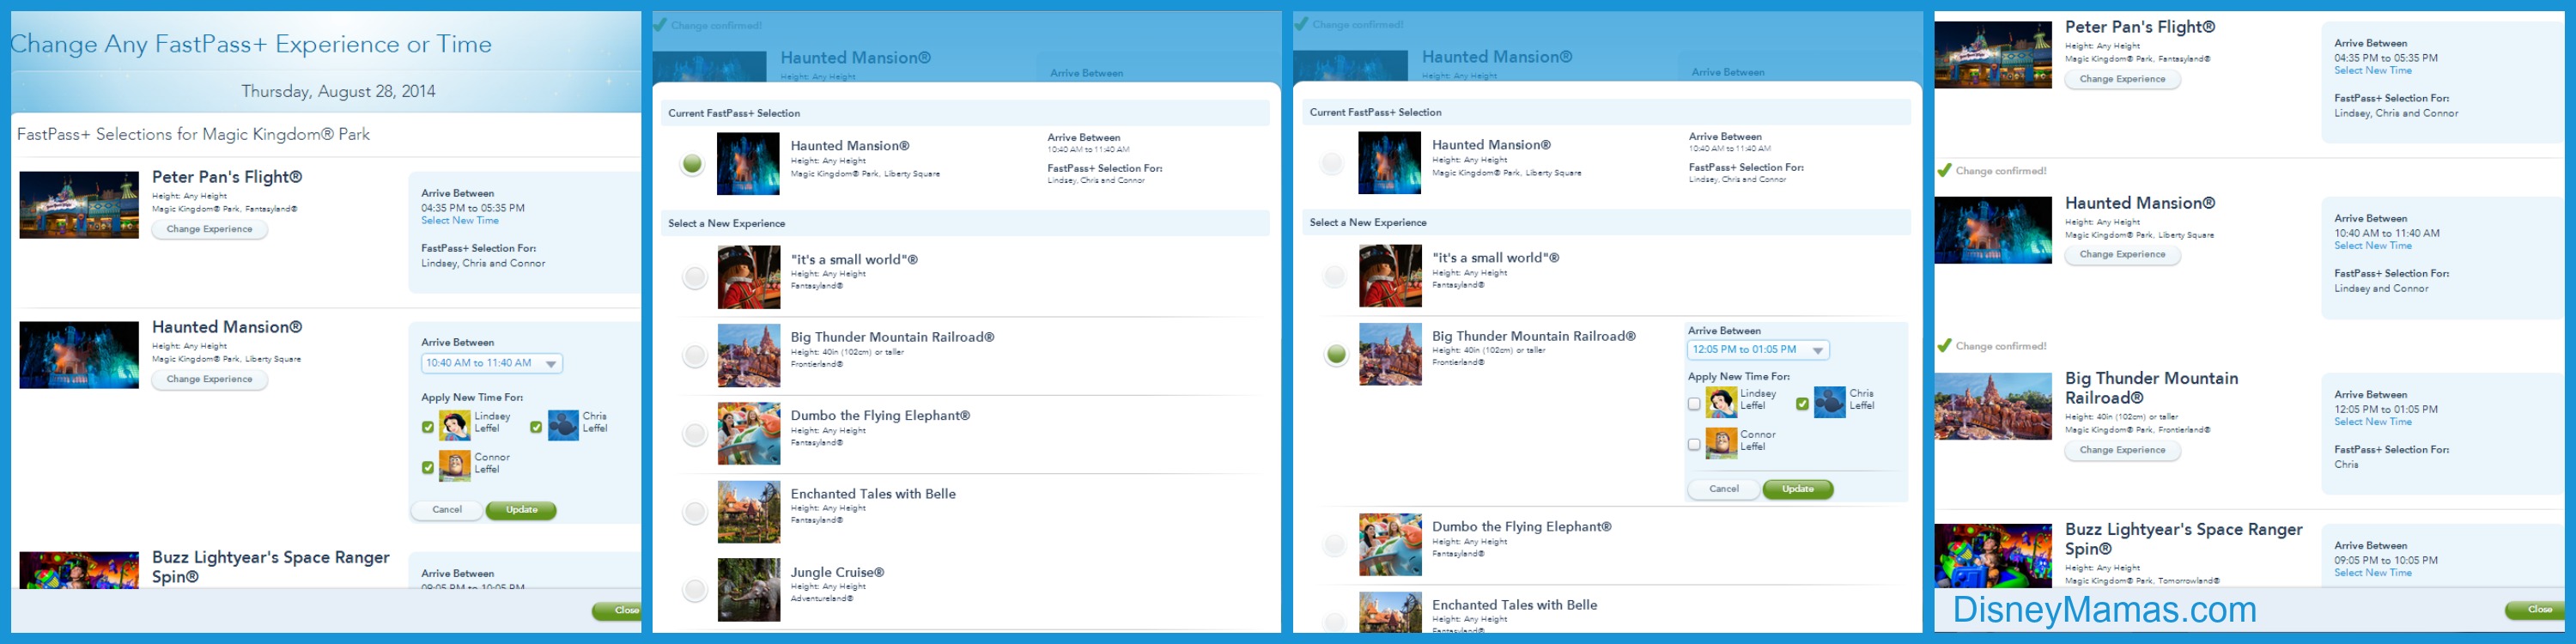Select "it's a small world" radio above the 12:05 PM dropdown

1335,276
